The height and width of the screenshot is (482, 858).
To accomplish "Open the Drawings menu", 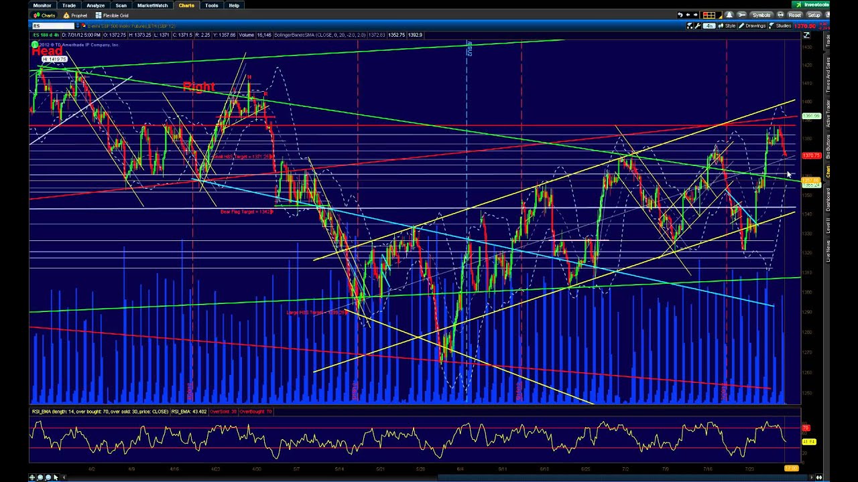I will (x=752, y=26).
